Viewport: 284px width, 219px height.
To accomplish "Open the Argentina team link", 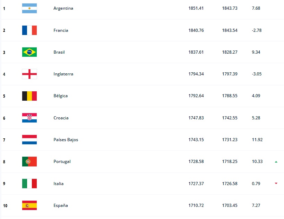I will tap(63, 8).
